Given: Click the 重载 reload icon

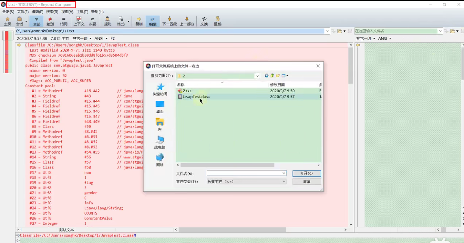Looking at the screenshot, I should point(218,21).
